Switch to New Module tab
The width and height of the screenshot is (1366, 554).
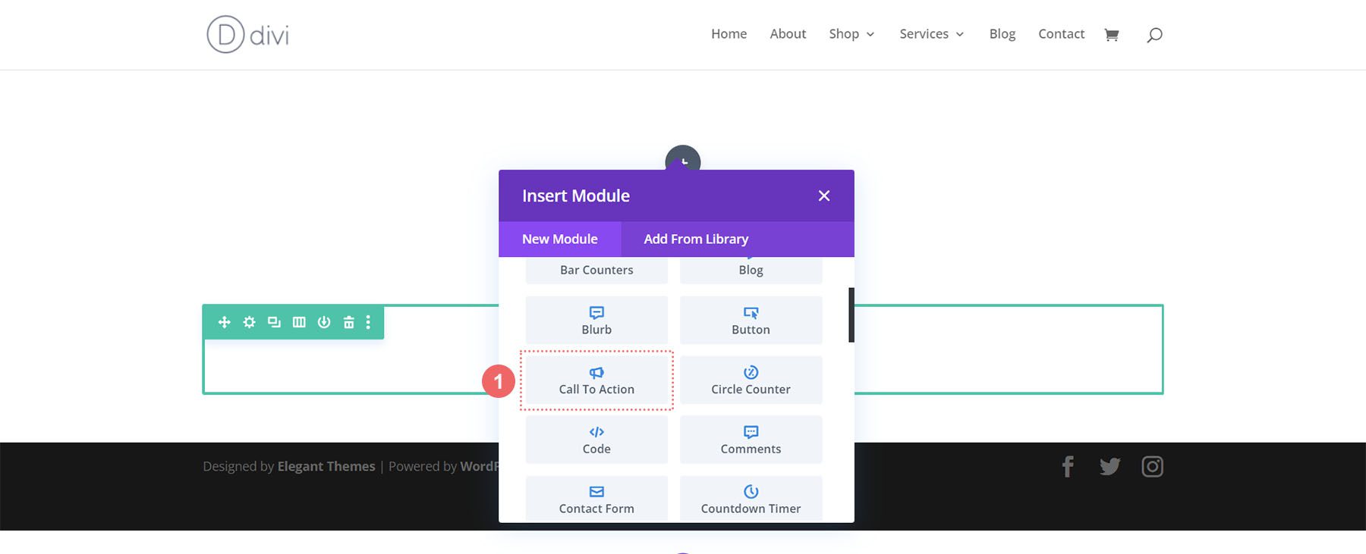pos(560,239)
